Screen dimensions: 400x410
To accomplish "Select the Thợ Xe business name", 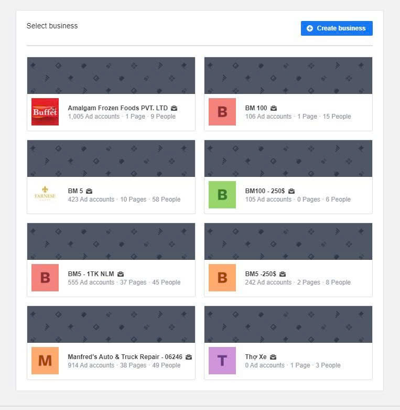I will click(x=256, y=356).
